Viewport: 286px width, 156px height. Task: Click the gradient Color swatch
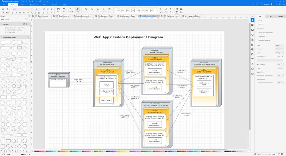coord(280,68)
